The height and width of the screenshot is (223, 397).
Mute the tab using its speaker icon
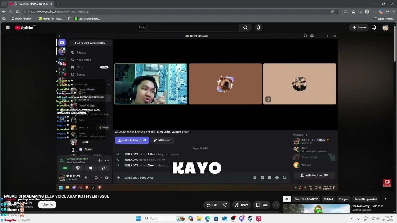click(15, 4)
